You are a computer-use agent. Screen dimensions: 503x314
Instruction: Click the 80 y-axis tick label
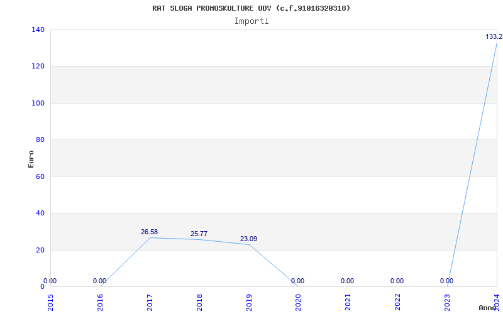click(x=40, y=139)
